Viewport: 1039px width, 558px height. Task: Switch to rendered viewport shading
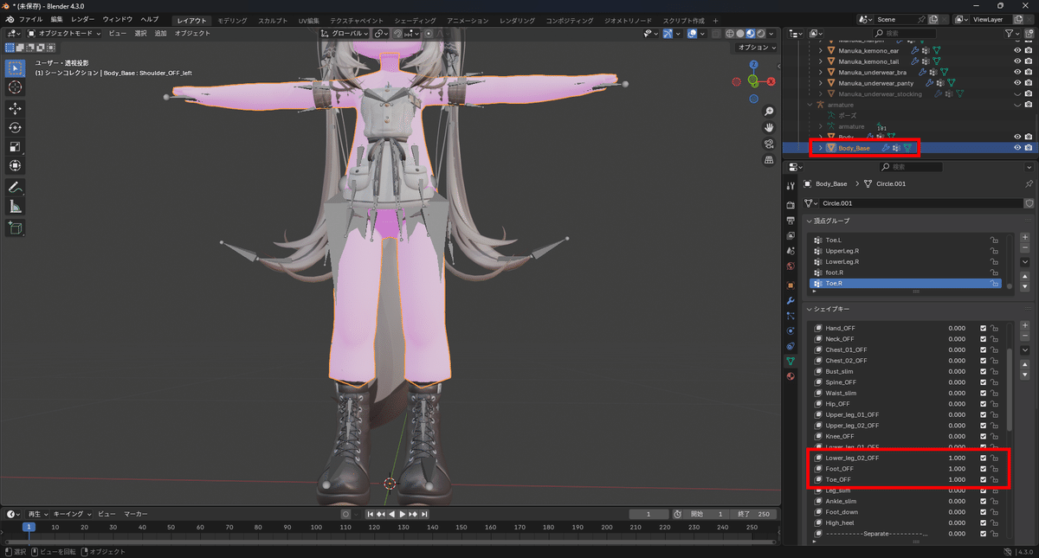tap(760, 33)
